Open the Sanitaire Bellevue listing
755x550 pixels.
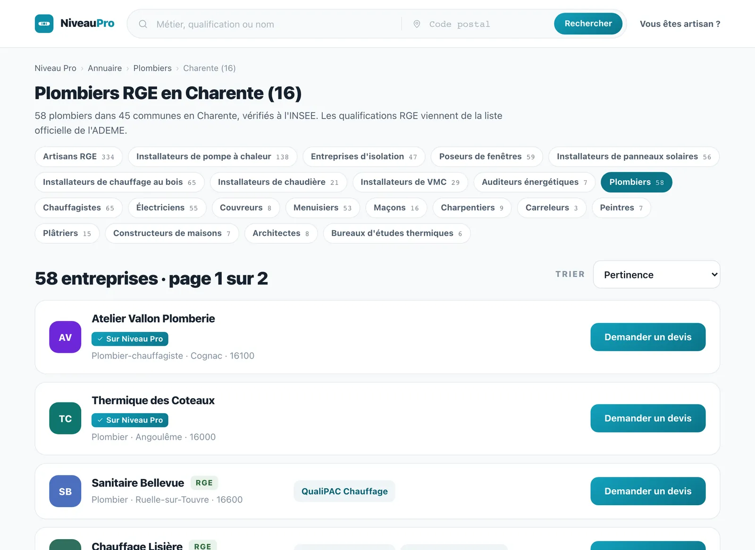click(x=138, y=483)
